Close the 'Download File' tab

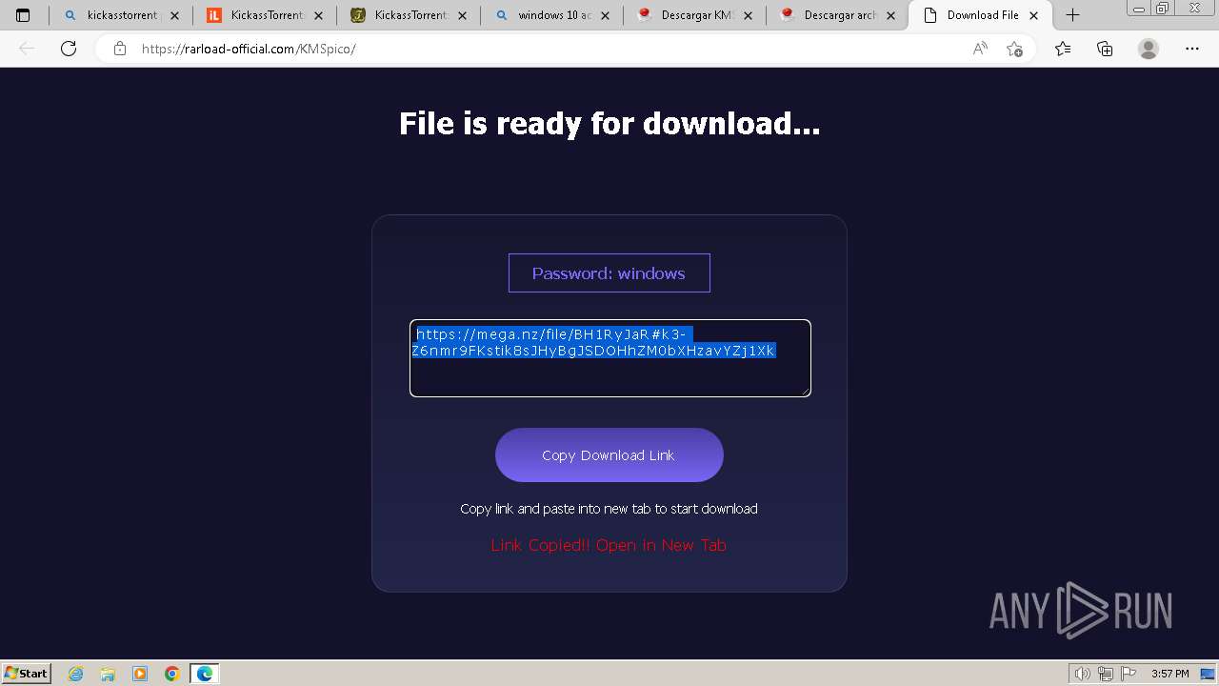(1034, 15)
